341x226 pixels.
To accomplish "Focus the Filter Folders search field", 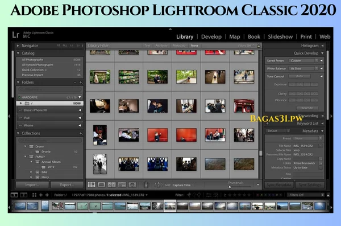I will tap(50, 89).
